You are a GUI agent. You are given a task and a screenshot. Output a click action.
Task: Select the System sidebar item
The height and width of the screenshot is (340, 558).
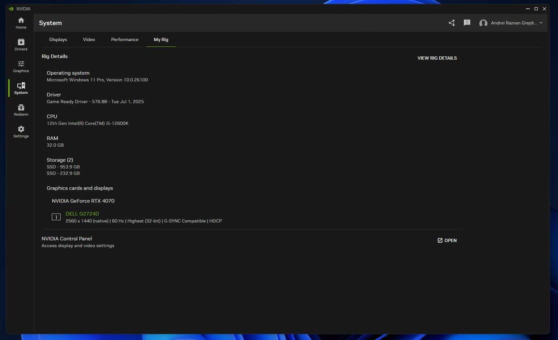(21, 88)
